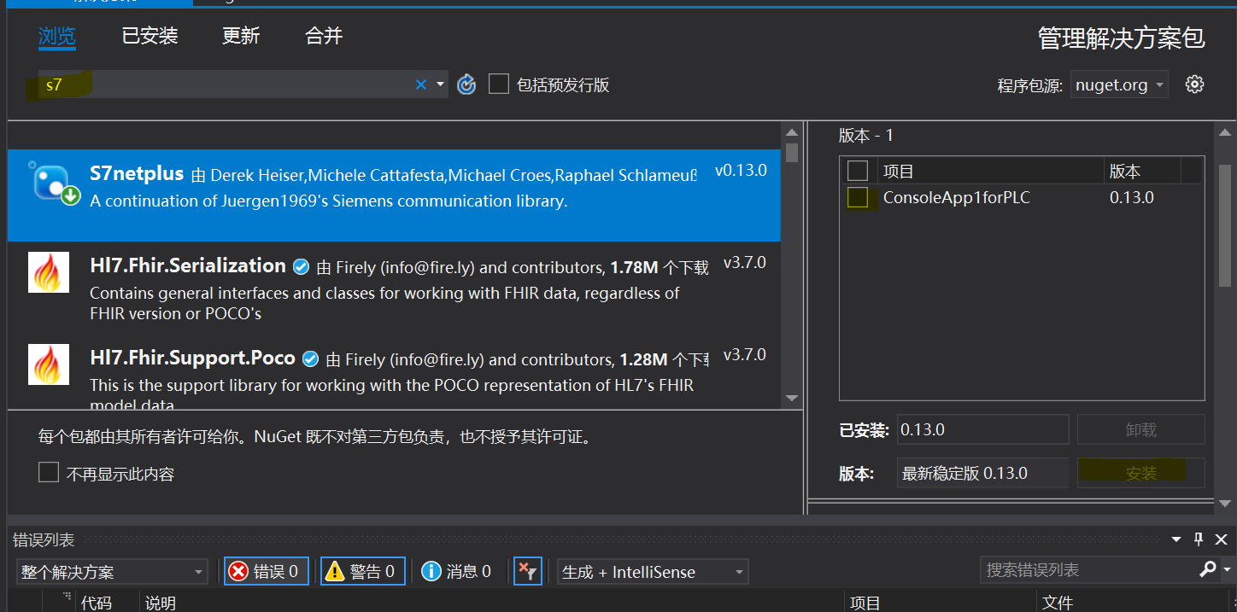
Task: Click the error list search magnifier icon
Action: (1207, 569)
